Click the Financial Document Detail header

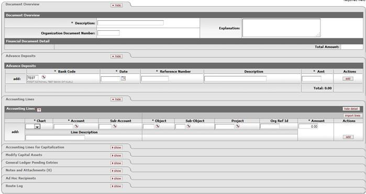pos(28,41)
